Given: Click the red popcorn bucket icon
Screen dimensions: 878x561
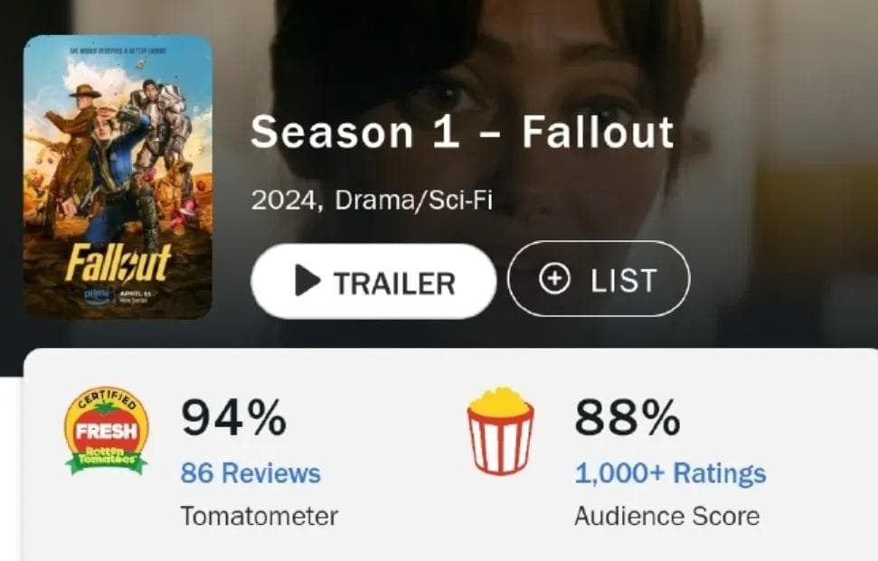Looking at the screenshot, I should point(500,431).
